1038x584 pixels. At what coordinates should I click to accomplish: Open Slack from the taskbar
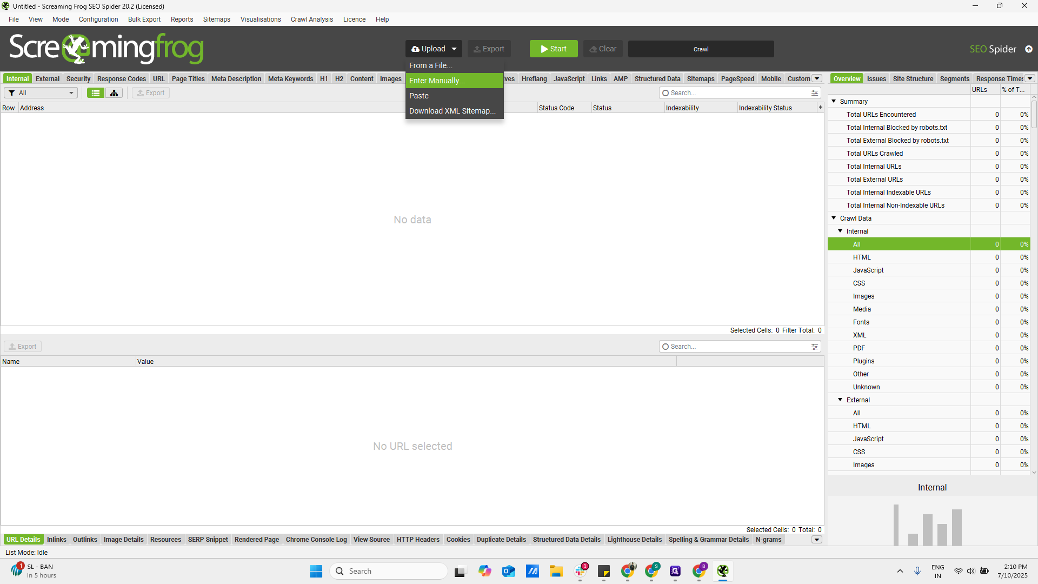[x=581, y=571]
